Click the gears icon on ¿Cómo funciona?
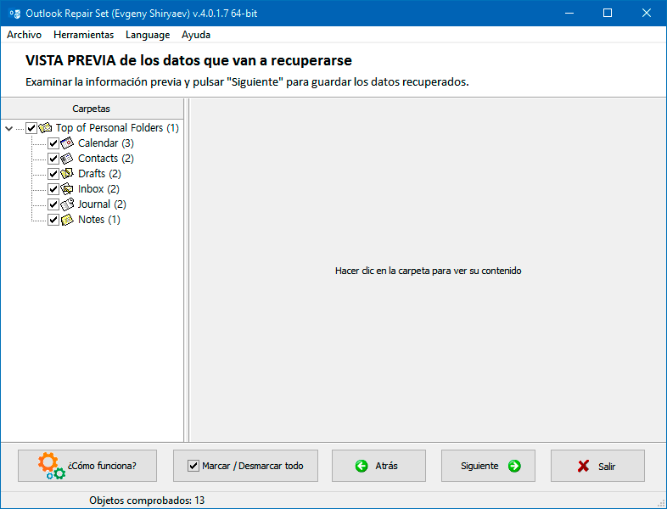 click(x=51, y=466)
